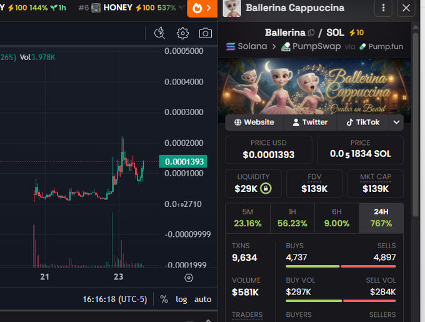This screenshot has height=322, width=425.
Task: Click the BUY VOL $297K value
Action: [298, 292]
